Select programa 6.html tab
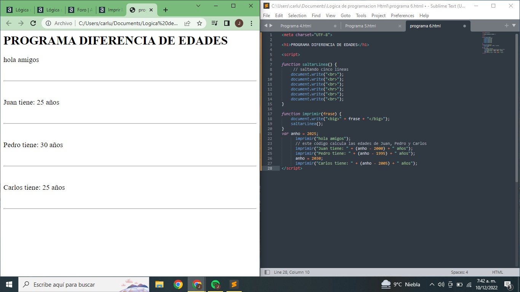 (x=425, y=26)
